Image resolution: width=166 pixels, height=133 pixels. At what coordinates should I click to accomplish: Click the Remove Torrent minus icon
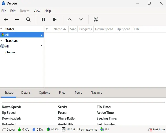(x=17, y=20)
